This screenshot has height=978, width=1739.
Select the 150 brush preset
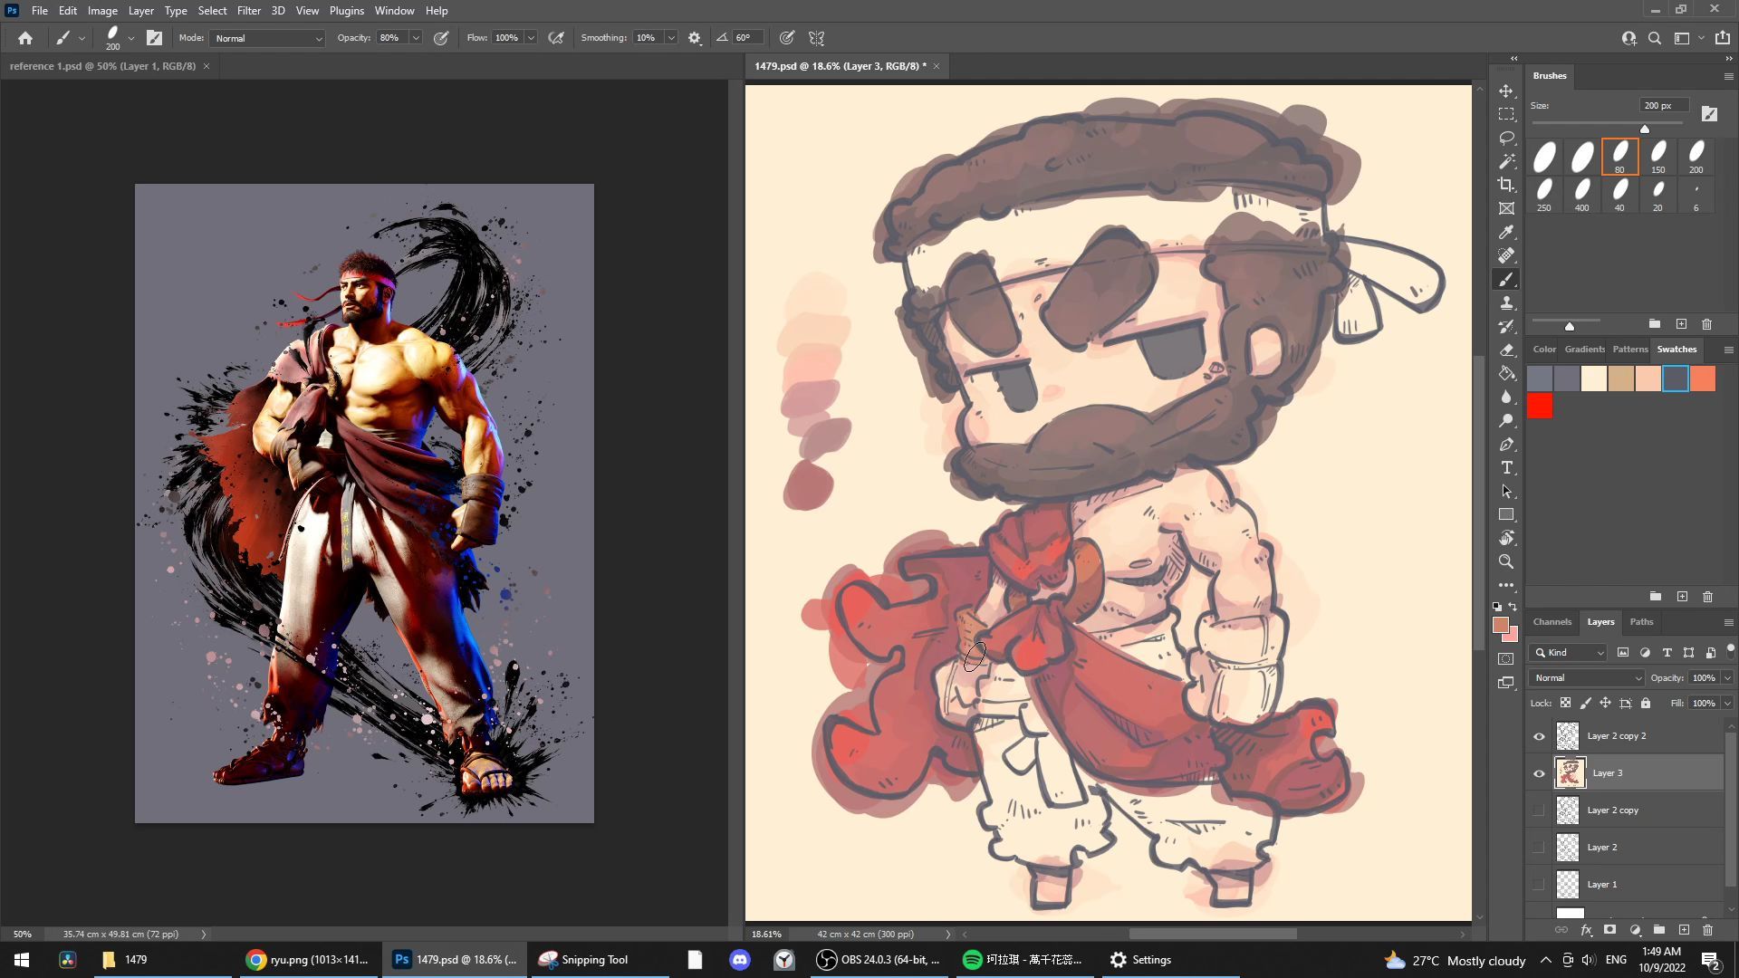[1658, 157]
